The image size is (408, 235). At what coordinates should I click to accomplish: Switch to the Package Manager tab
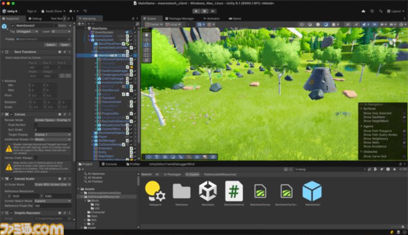coord(181,18)
